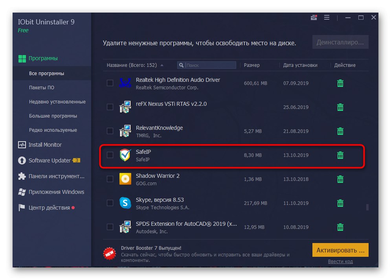The image size is (391, 280).
Task: Click trash icon for Realtek Audio Driver
Action: point(340,83)
